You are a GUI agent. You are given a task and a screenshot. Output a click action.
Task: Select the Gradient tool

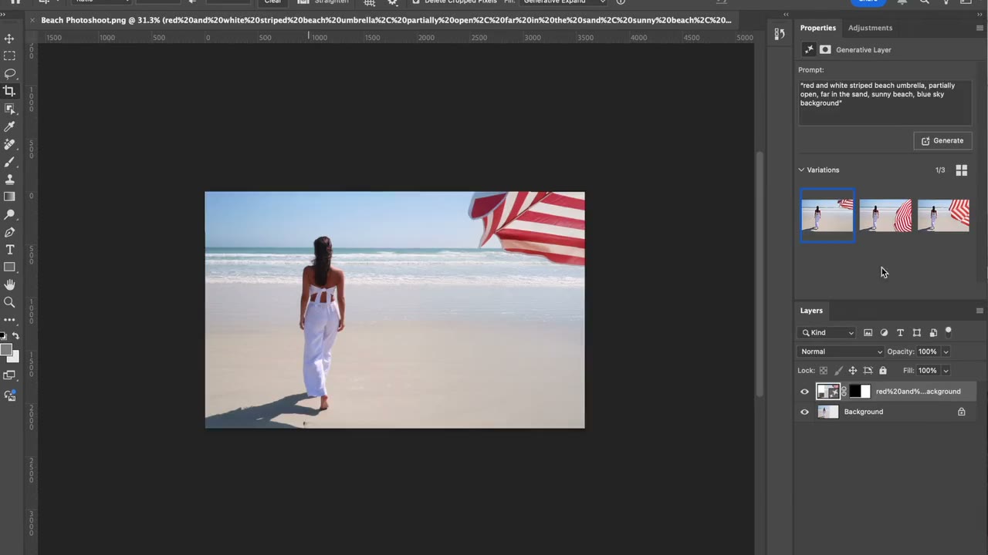click(x=9, y=197)
